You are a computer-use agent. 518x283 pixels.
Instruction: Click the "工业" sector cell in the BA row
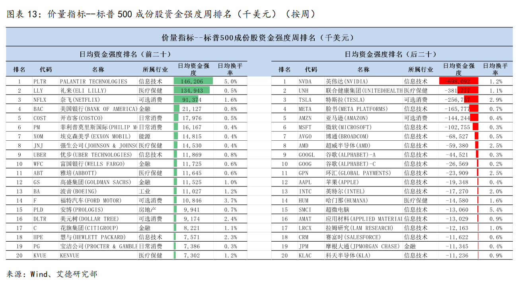(145, 191)
